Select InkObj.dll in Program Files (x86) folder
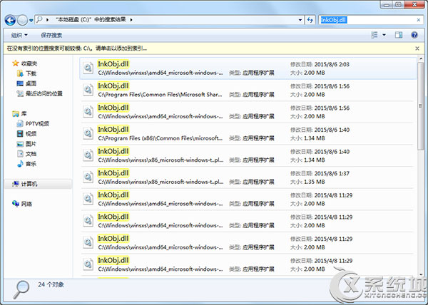Screen dimensions: 428x305 pyautogui.click(x=248, y=134)
